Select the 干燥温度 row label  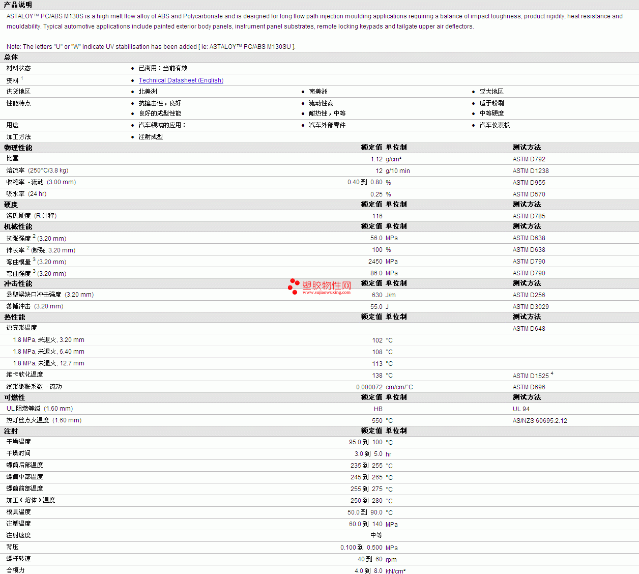tap(18, 442)
